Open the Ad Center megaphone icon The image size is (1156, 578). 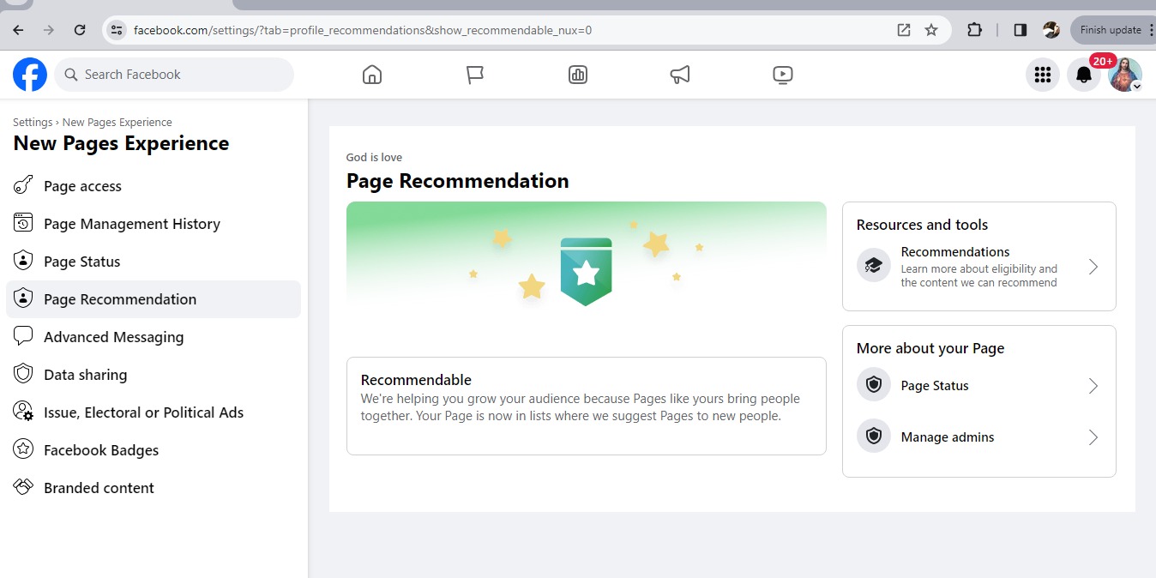point(680,75)
